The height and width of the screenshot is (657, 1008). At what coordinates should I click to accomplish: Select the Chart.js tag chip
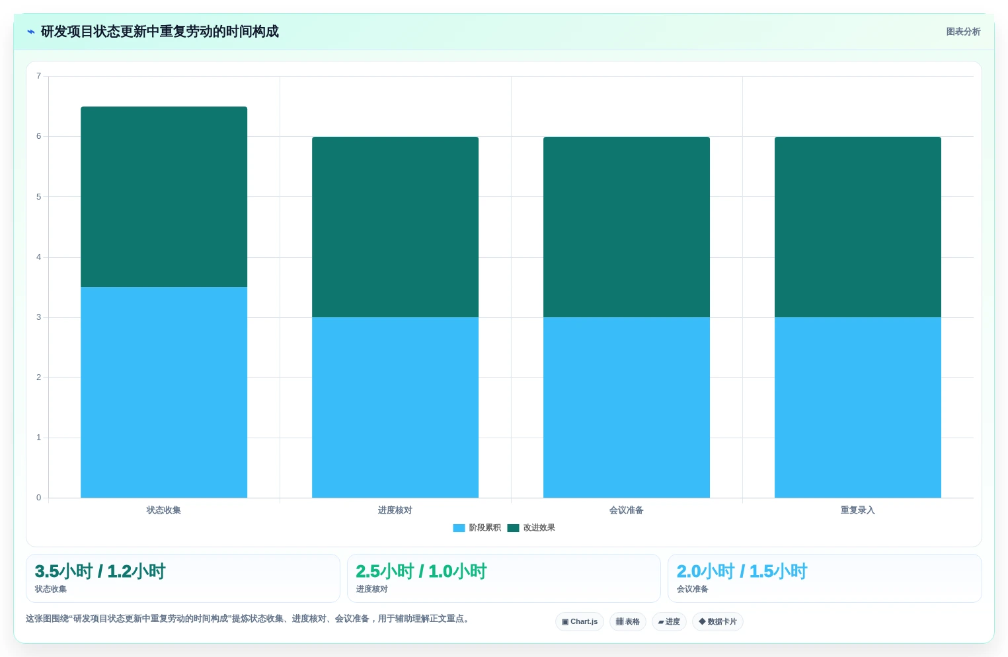click(580, 622)
